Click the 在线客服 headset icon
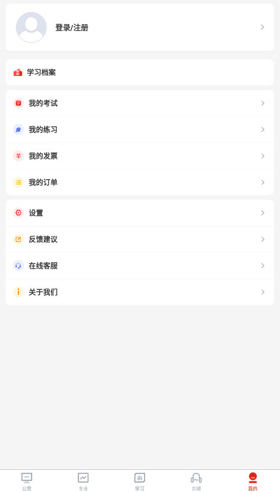The width and height of the screenshot is (280, 492). click(19, 266)
